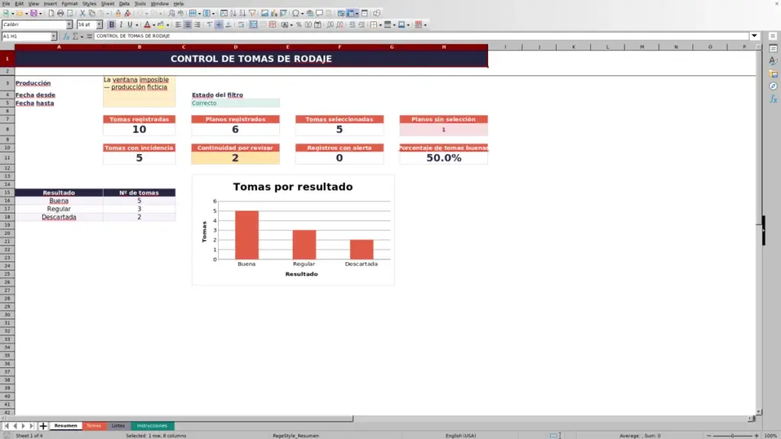Click the Function Wizard fx icon
Viewport: 781px width, 439px height.
click(x=66, y=36)
